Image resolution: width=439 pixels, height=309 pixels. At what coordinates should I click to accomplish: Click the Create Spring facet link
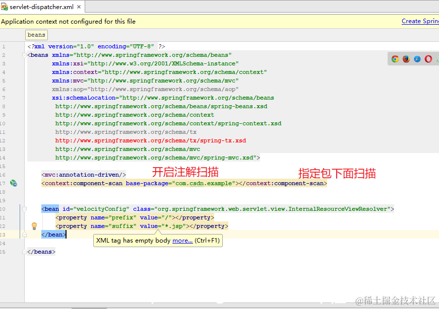click(x=420, y=21)
